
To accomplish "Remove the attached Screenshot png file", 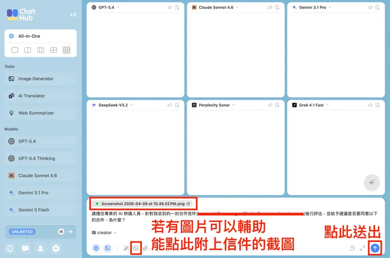I will tap(188, 204).
